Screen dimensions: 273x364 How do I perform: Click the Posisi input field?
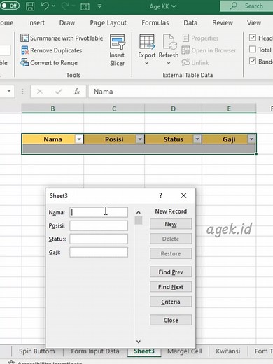[x=99, y=225]
